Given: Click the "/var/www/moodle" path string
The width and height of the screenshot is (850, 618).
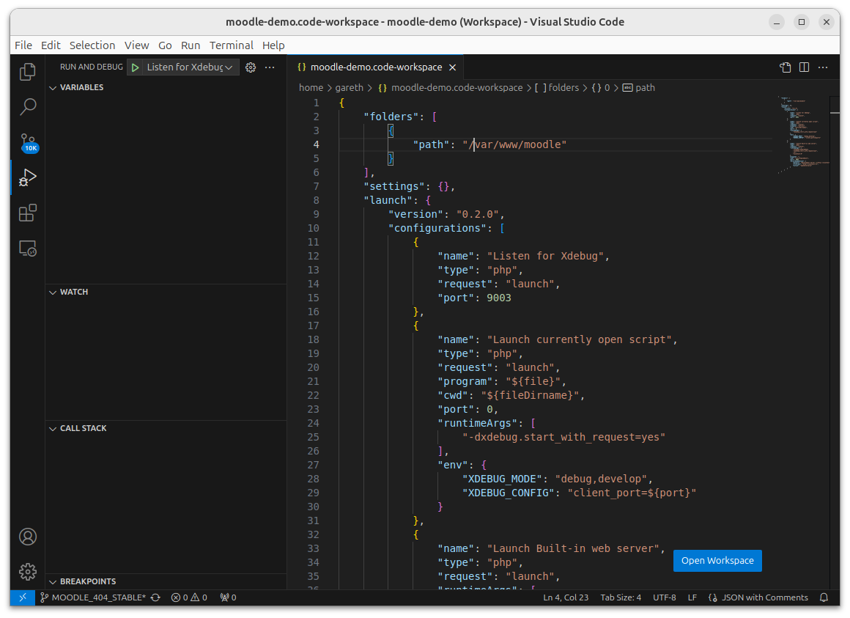Looking at the screenshot, I should [x=514, y=144].
